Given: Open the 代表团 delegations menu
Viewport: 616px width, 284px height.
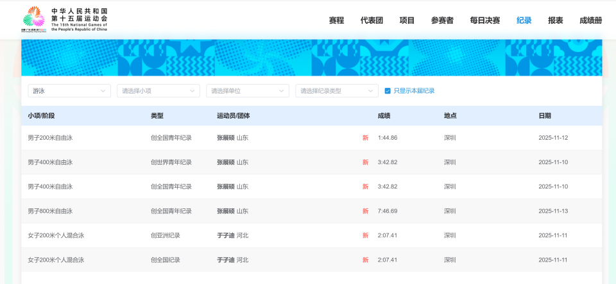Looking at the screenshot, I should pyautogui.click(x=372, y=21).
